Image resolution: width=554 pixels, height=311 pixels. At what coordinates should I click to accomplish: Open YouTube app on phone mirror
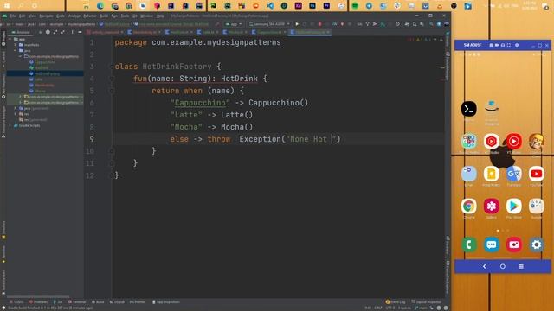[537, 174]
